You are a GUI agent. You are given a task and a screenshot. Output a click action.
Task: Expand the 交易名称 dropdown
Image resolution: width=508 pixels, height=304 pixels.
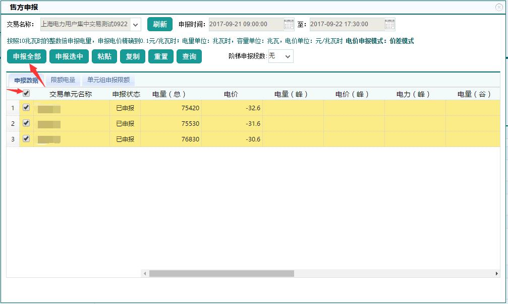pos(135,24)
